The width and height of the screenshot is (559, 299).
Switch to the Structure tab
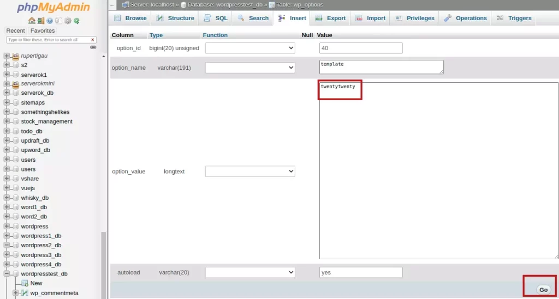click(175, 18)
